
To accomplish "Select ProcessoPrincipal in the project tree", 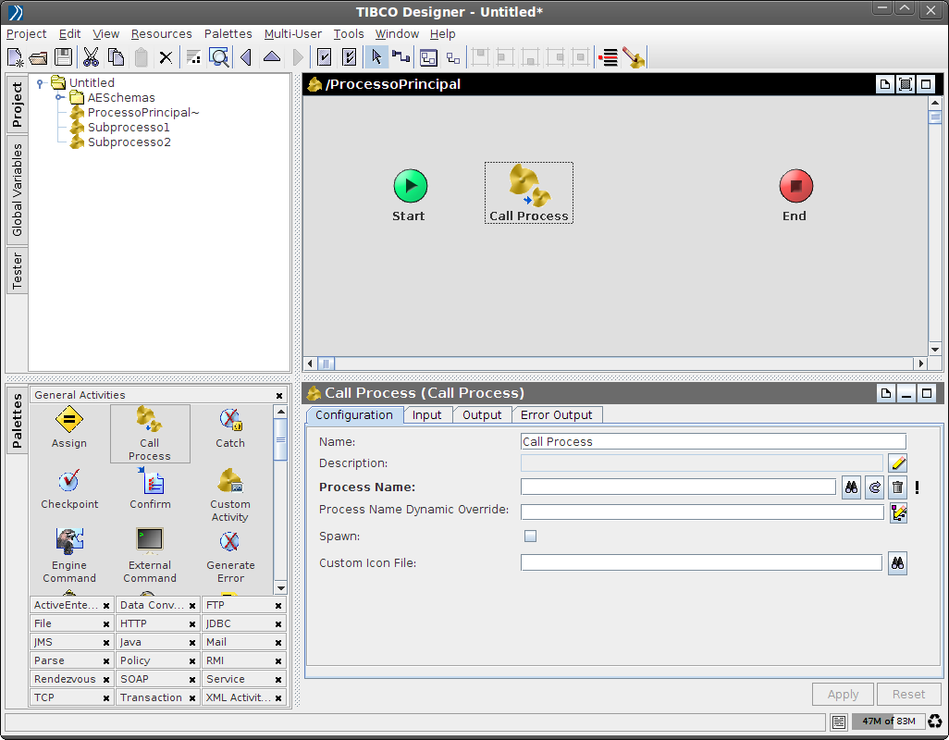I will pyautogui.click(x=142, y=113).
